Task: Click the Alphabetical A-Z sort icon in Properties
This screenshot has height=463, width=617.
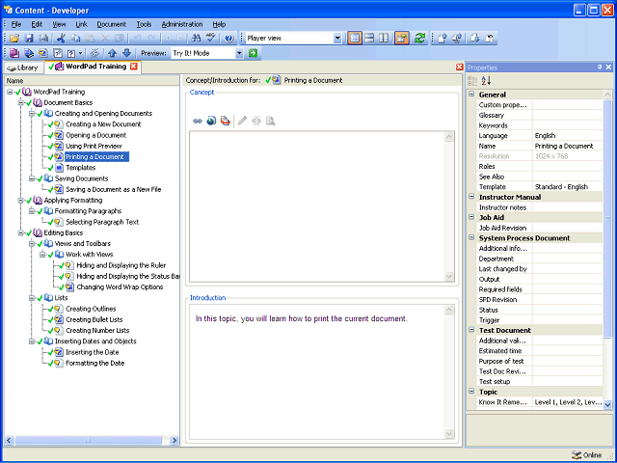Action: pyautogui.click(x=486, y=81)
